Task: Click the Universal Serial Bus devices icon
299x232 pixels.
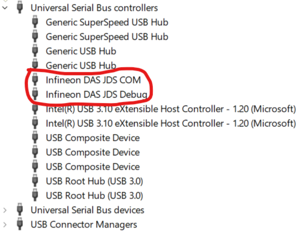Action: [20, 210]
